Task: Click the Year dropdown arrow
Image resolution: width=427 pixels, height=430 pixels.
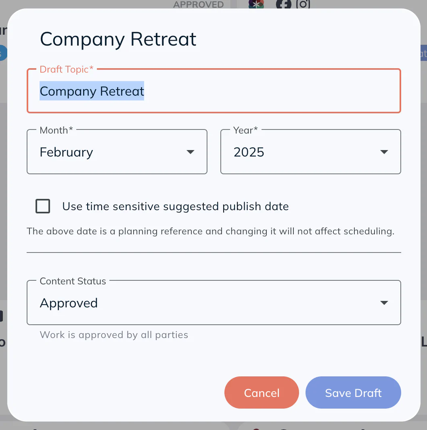Action: 384,152
